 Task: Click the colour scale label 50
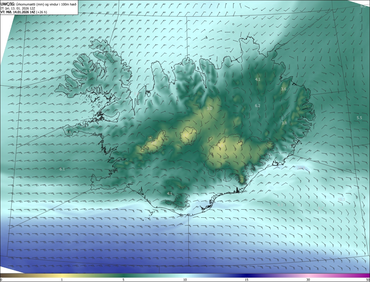[x=368, y=280]
